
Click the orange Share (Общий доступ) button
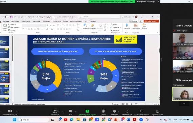(x=151, y=21)
